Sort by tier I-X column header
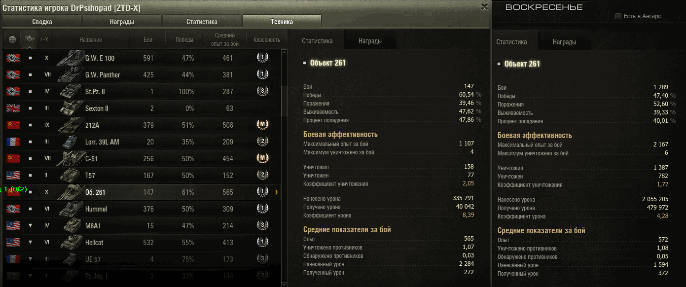 44,39
